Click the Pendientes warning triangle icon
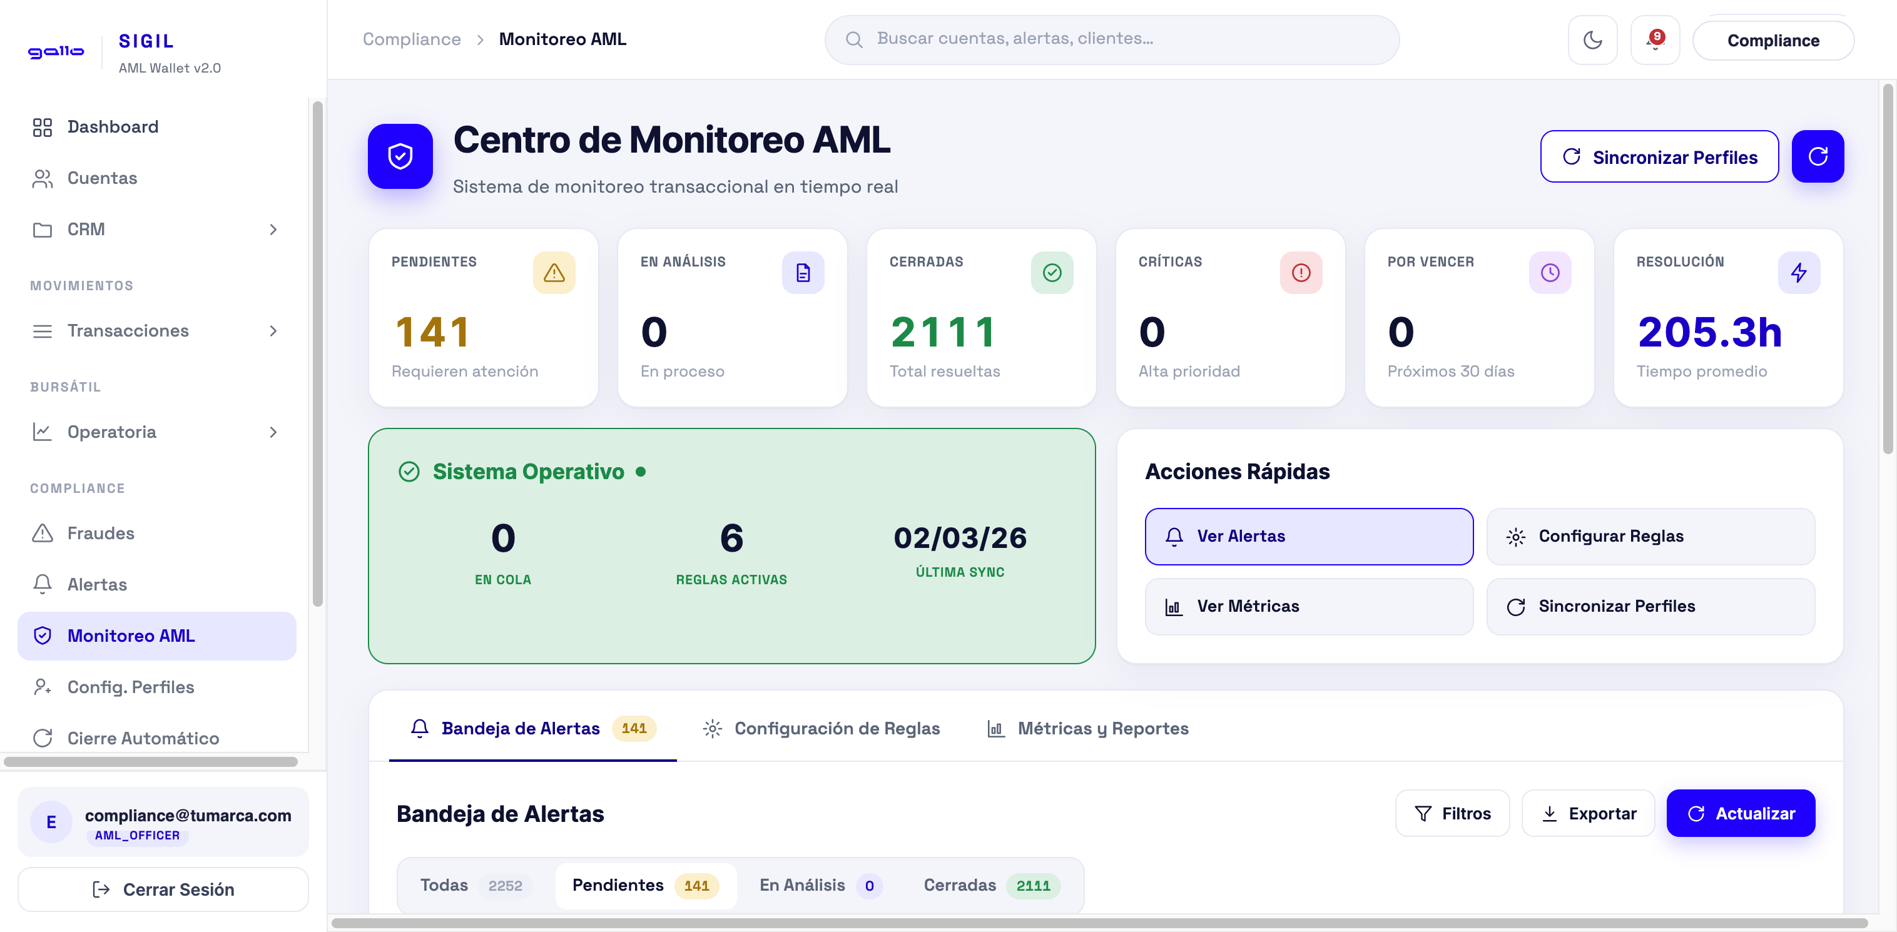Viewport: 1897px width, 932px height. (x=554, y=273)
